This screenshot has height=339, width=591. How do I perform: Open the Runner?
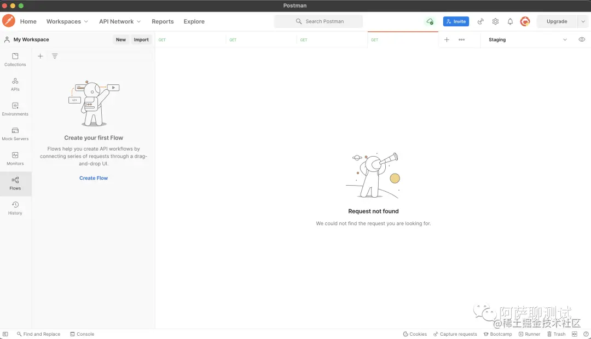click(529, 334)
